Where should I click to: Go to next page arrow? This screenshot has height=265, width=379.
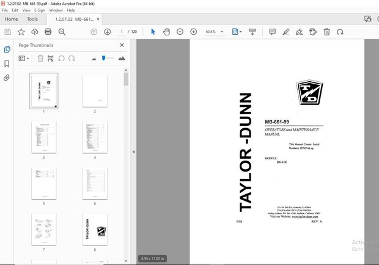[x=108, y=32]
